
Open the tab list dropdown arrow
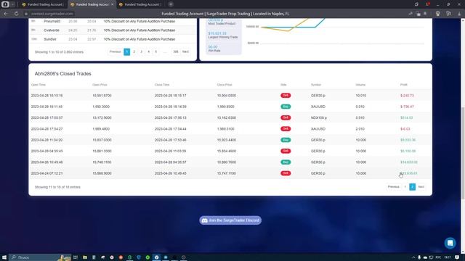12,4
